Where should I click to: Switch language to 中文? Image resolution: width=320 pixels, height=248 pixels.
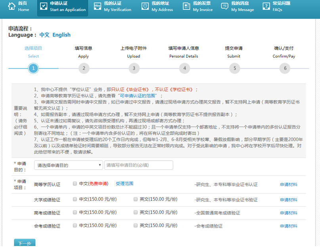(44, 35)
